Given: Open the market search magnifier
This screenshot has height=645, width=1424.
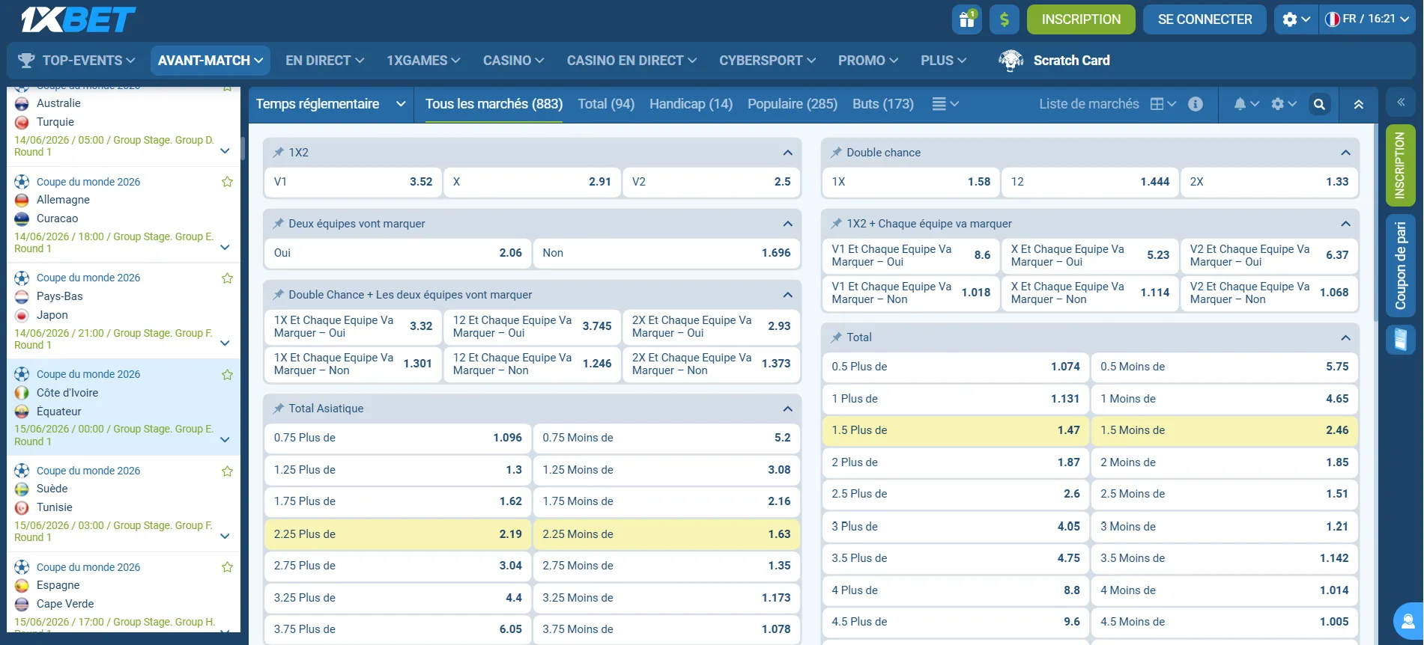Looking at the screenshot, I should 1319,104.
